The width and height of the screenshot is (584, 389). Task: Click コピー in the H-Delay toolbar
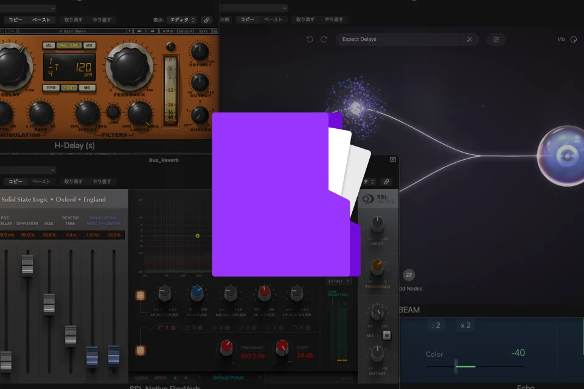(15, 19)
